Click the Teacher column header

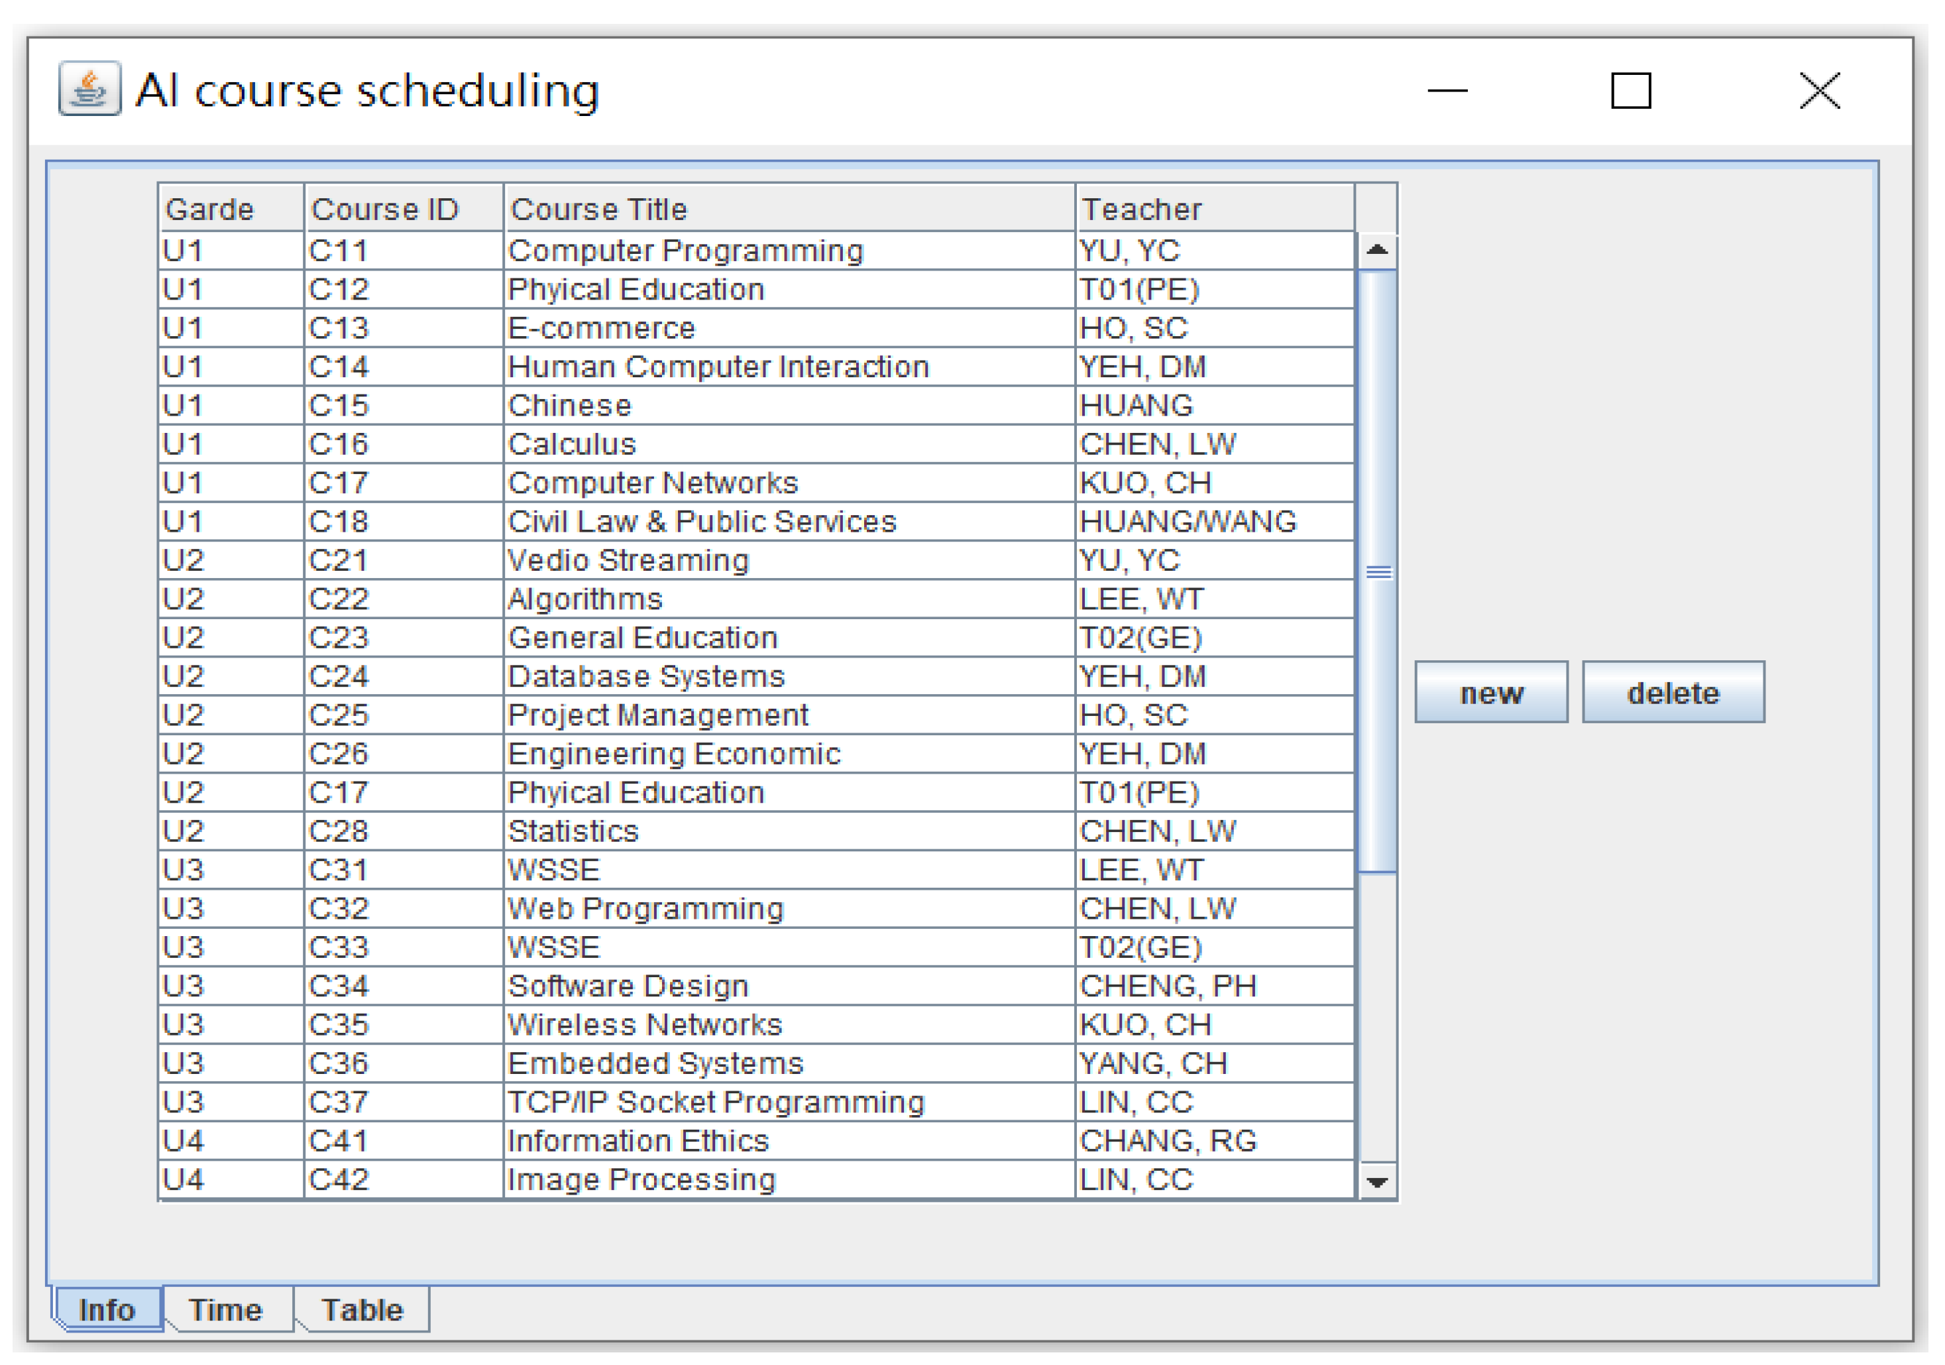(x=1215, y=208)
